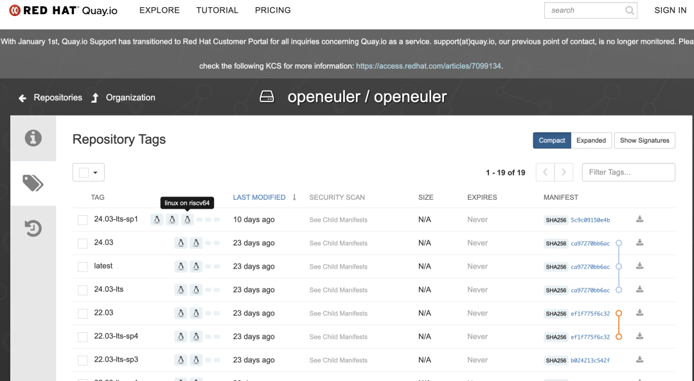This screenshot has height=381, width=694.
Task: Open the PRICING page
Action: [272, 10]
